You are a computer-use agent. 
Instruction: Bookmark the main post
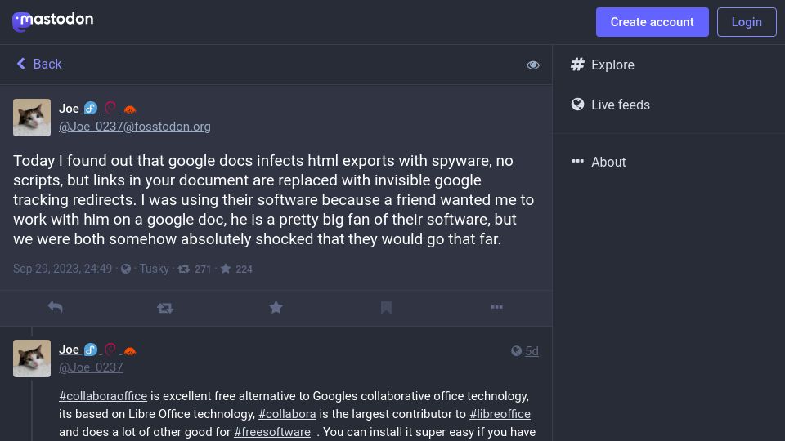coord(386,307)
